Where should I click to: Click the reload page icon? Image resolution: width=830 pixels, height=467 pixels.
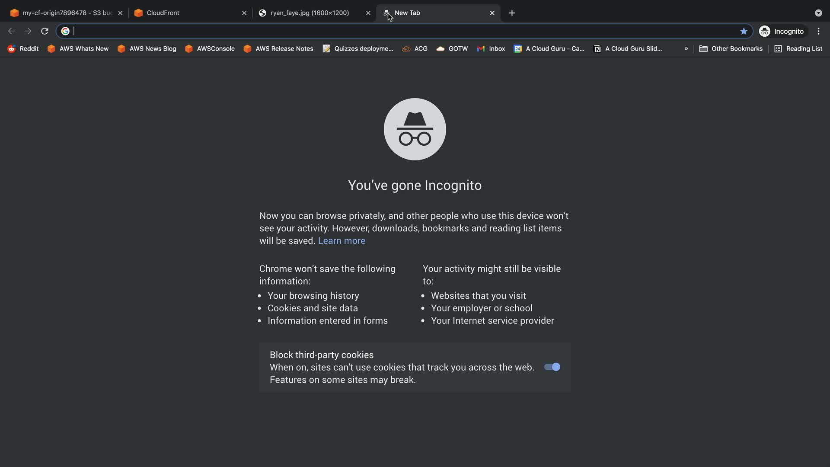pyautogui.click(x=45, y=31)
